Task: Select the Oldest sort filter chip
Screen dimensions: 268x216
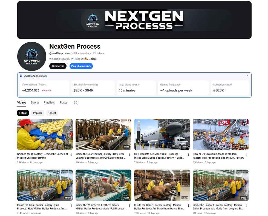Action: 52,113
